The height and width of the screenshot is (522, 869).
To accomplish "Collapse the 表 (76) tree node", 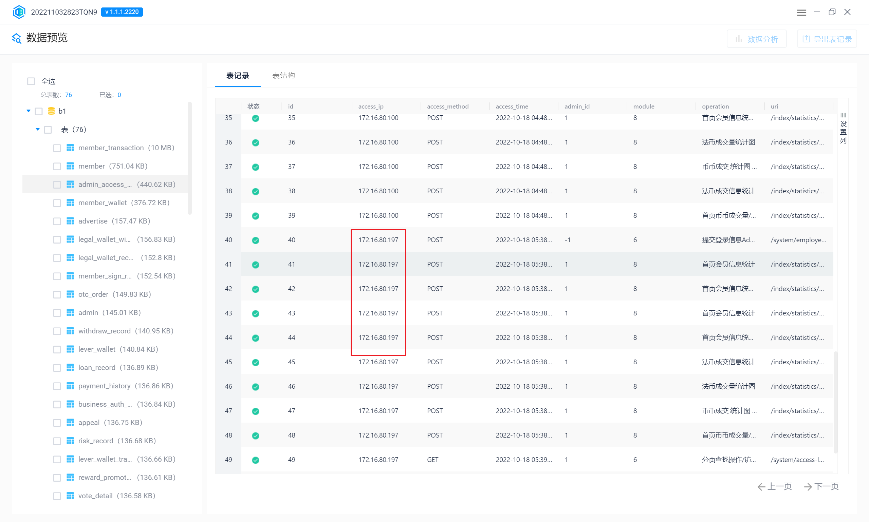I will [x=38, y=129].
